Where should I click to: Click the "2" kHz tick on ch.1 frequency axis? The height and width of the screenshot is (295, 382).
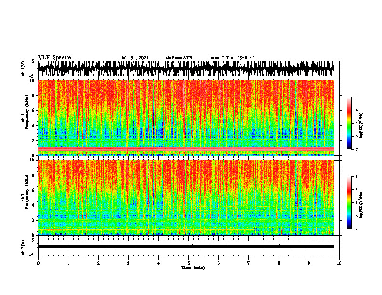pos(34,140)
